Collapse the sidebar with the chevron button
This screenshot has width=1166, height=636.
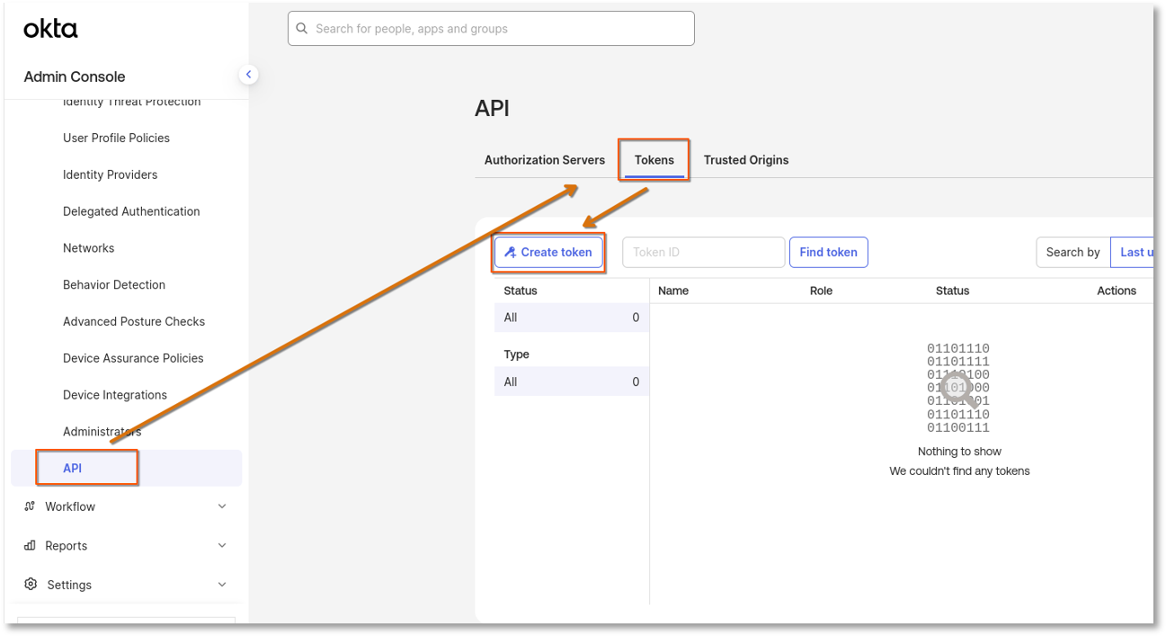click(x=249, y=75)
